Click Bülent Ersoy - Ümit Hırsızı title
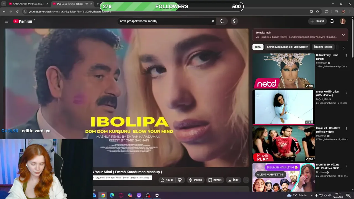The image size is (354, 199). tap(327, 57)
